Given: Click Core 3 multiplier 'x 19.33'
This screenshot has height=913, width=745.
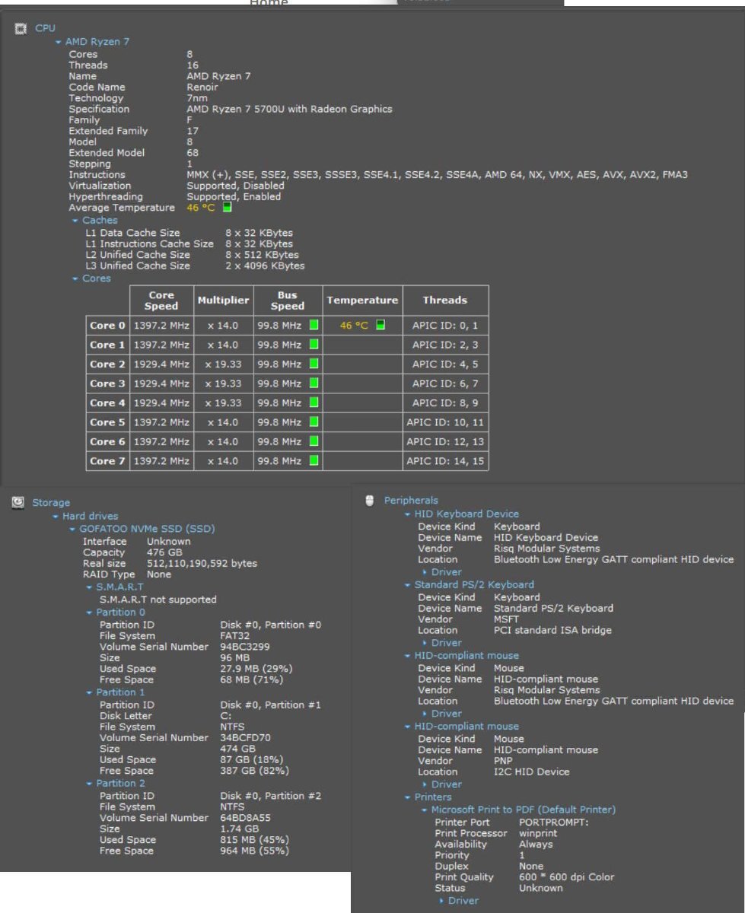Looking at the screenshot, I should pyautogui.click(x=224, y=383).
